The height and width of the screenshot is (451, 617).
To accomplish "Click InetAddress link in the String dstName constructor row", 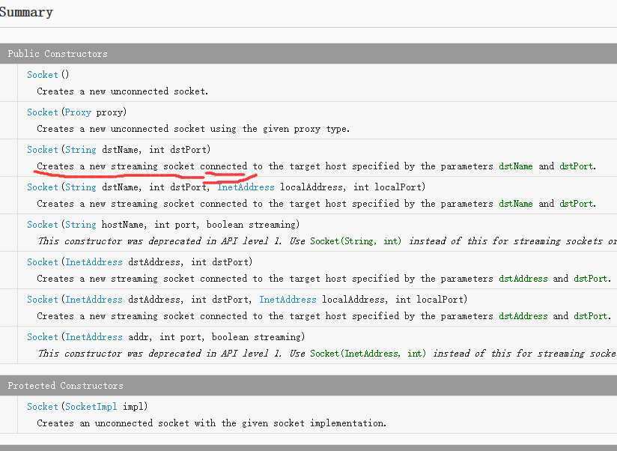I will click(x=246, y=187).
